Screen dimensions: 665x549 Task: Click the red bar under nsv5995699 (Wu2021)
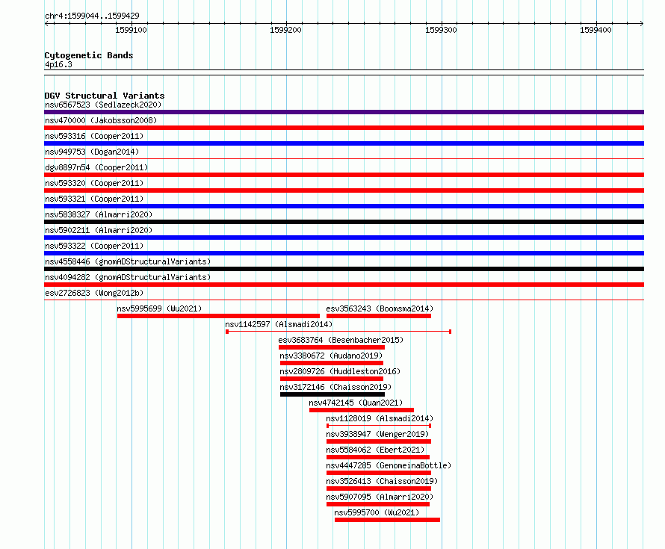[218, 316]
